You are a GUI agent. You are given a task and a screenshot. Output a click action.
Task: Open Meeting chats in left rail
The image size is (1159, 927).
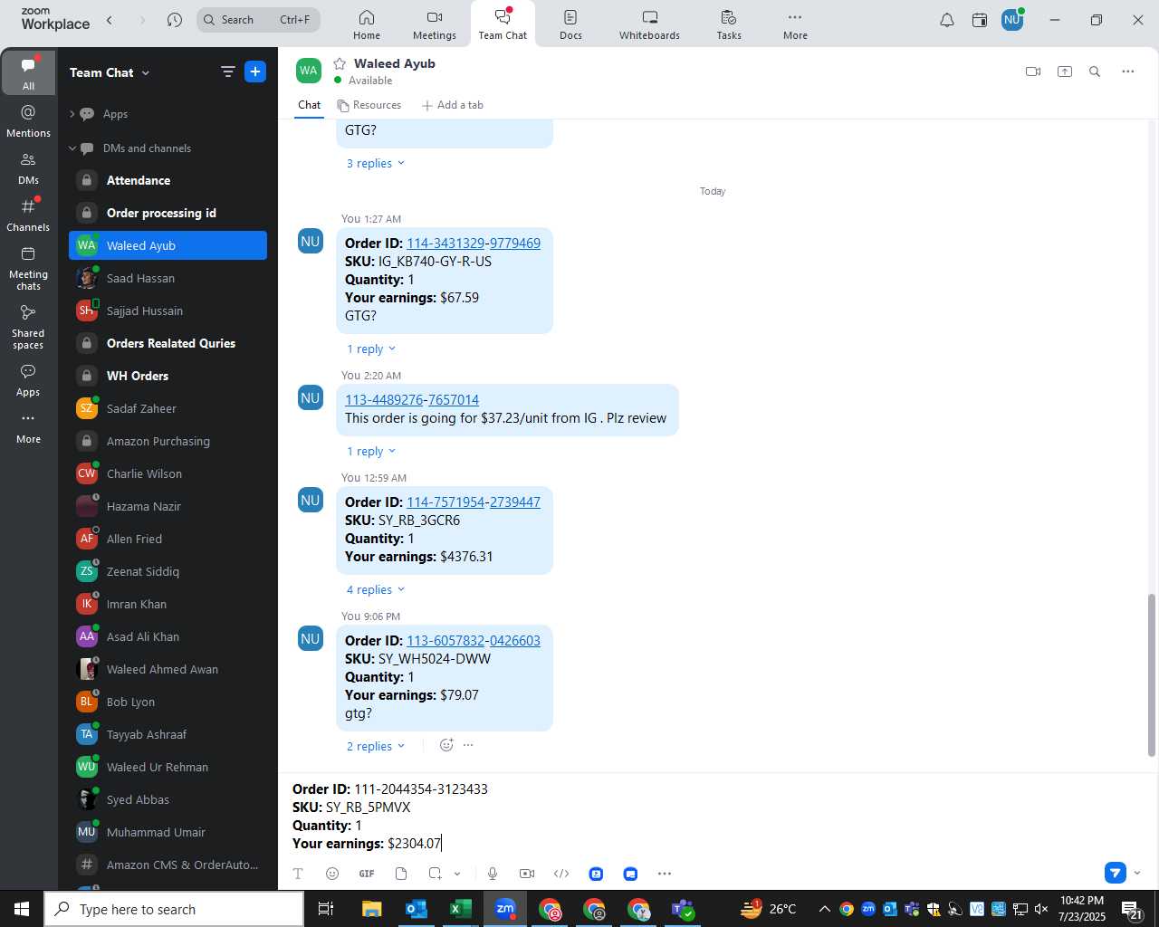(x=28, y=268)
